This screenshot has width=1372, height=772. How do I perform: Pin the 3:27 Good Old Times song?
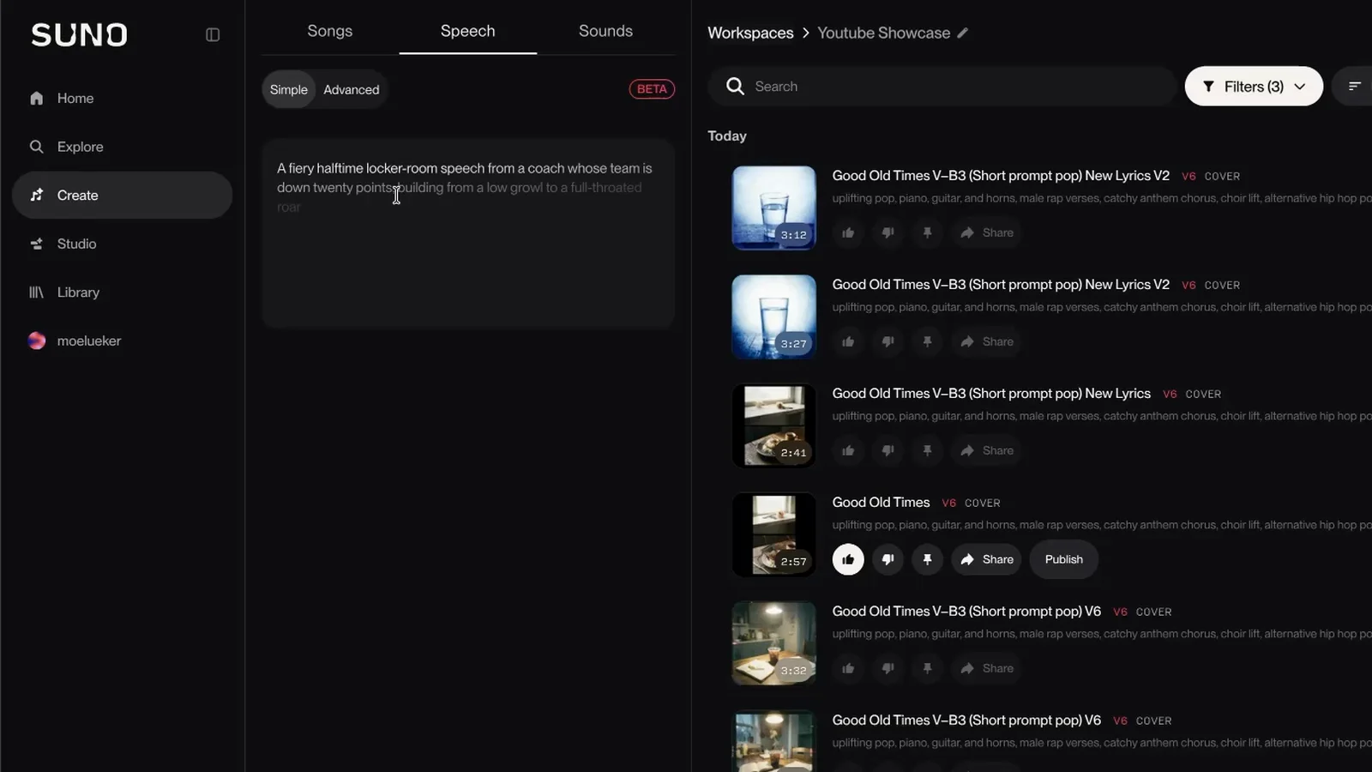(927, 341)
